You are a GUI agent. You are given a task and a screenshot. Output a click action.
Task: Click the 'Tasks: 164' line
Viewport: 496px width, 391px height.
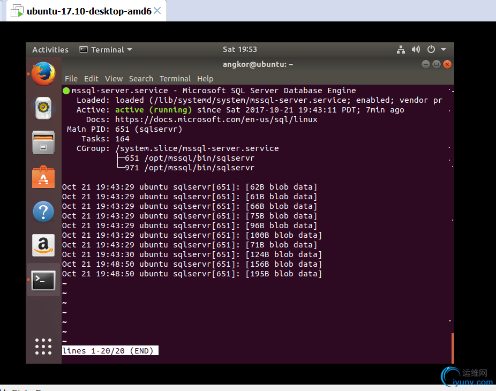pos(106,139)
